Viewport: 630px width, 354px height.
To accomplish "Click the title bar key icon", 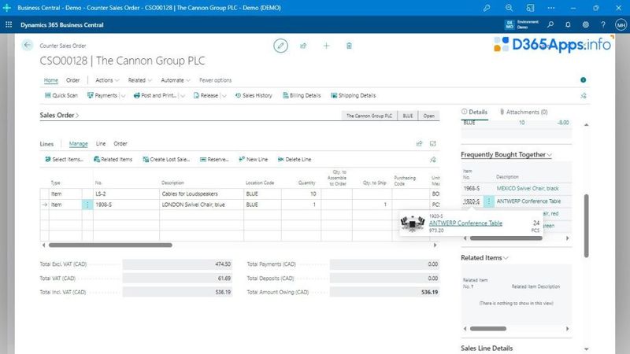I will click(x=487, y=8).
